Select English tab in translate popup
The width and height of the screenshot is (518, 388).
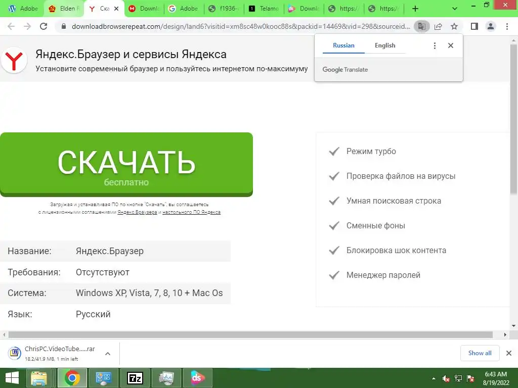385,45
